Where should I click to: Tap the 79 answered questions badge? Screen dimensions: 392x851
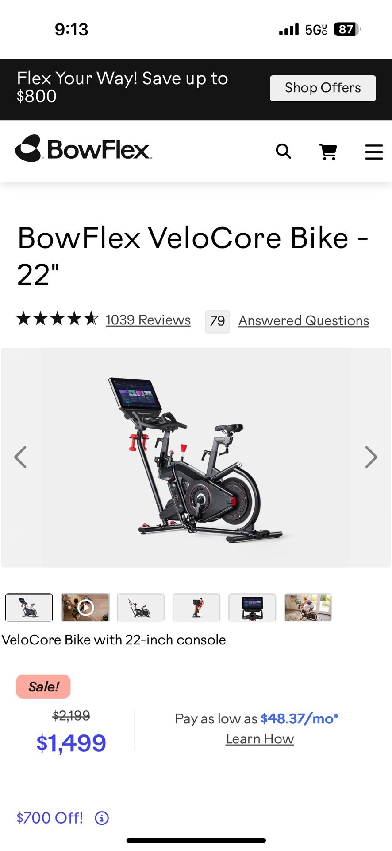tap(218, 321)
